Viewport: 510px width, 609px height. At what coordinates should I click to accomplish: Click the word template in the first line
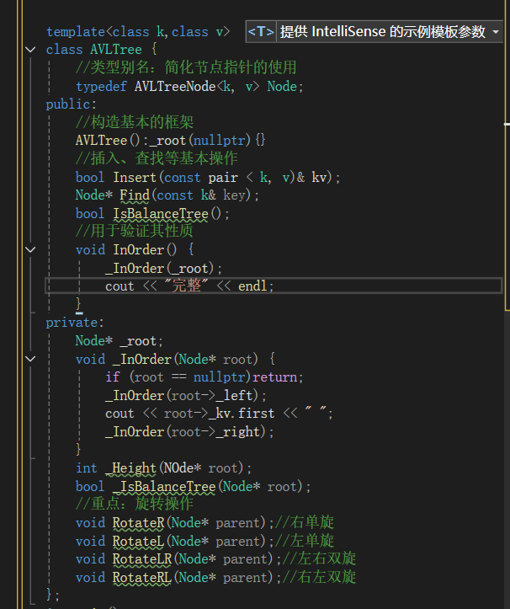point(76,32)
